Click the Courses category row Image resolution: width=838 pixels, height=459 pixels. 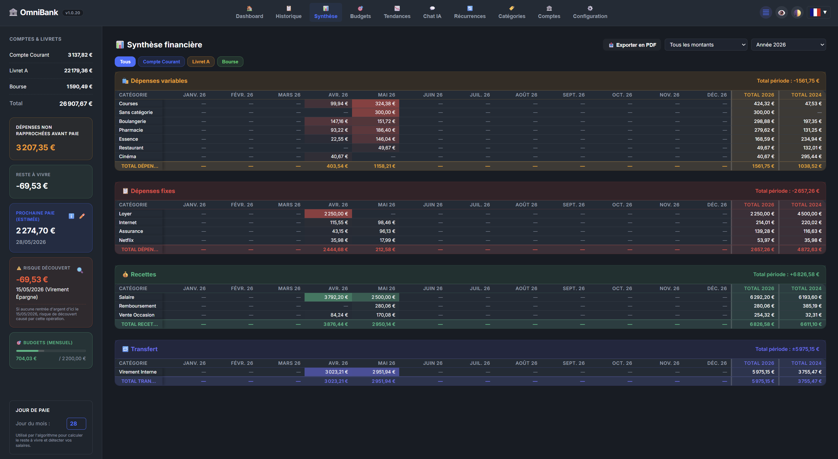[x=470, y=103]
